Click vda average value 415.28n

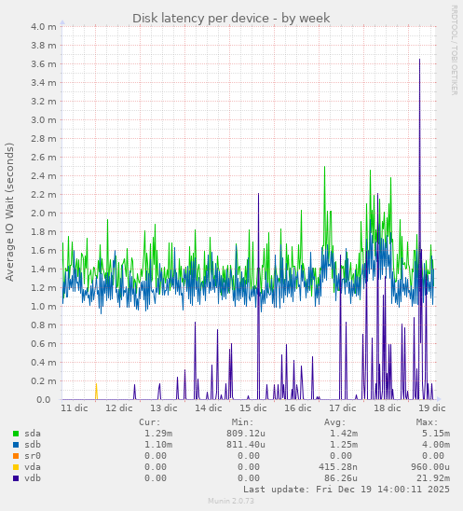[338, 467]
